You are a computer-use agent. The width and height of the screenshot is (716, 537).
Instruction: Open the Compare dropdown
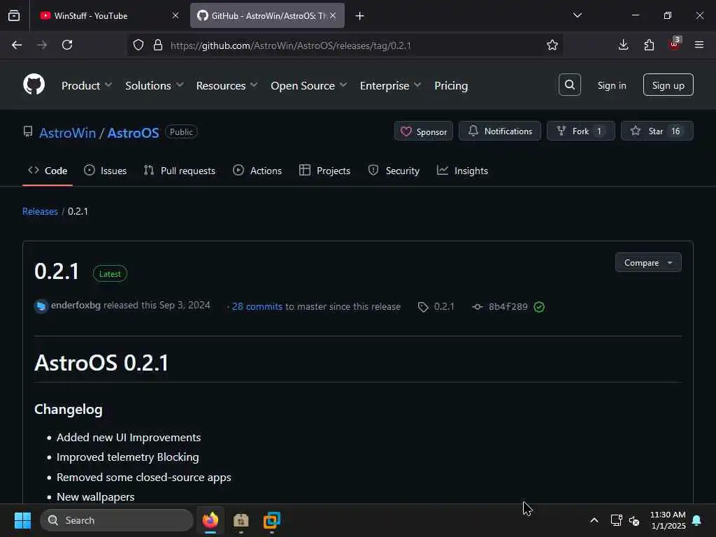(648, 263)
